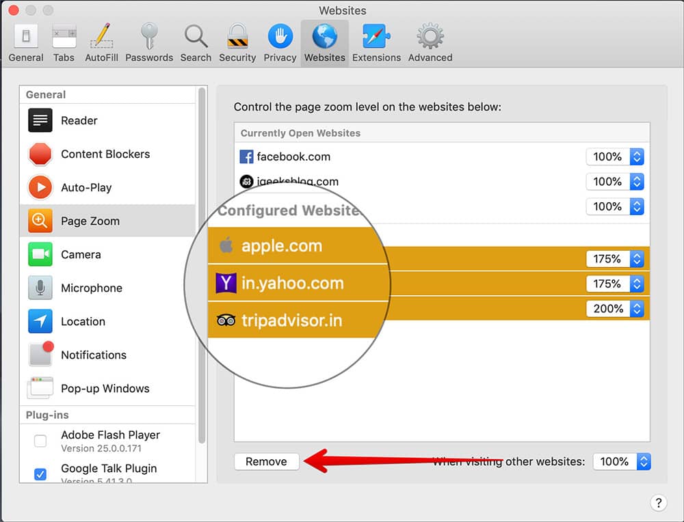The width and height of the screenshot is (684, 522).
Task: Toggle the Reader sidebar option
Action: 40,120
